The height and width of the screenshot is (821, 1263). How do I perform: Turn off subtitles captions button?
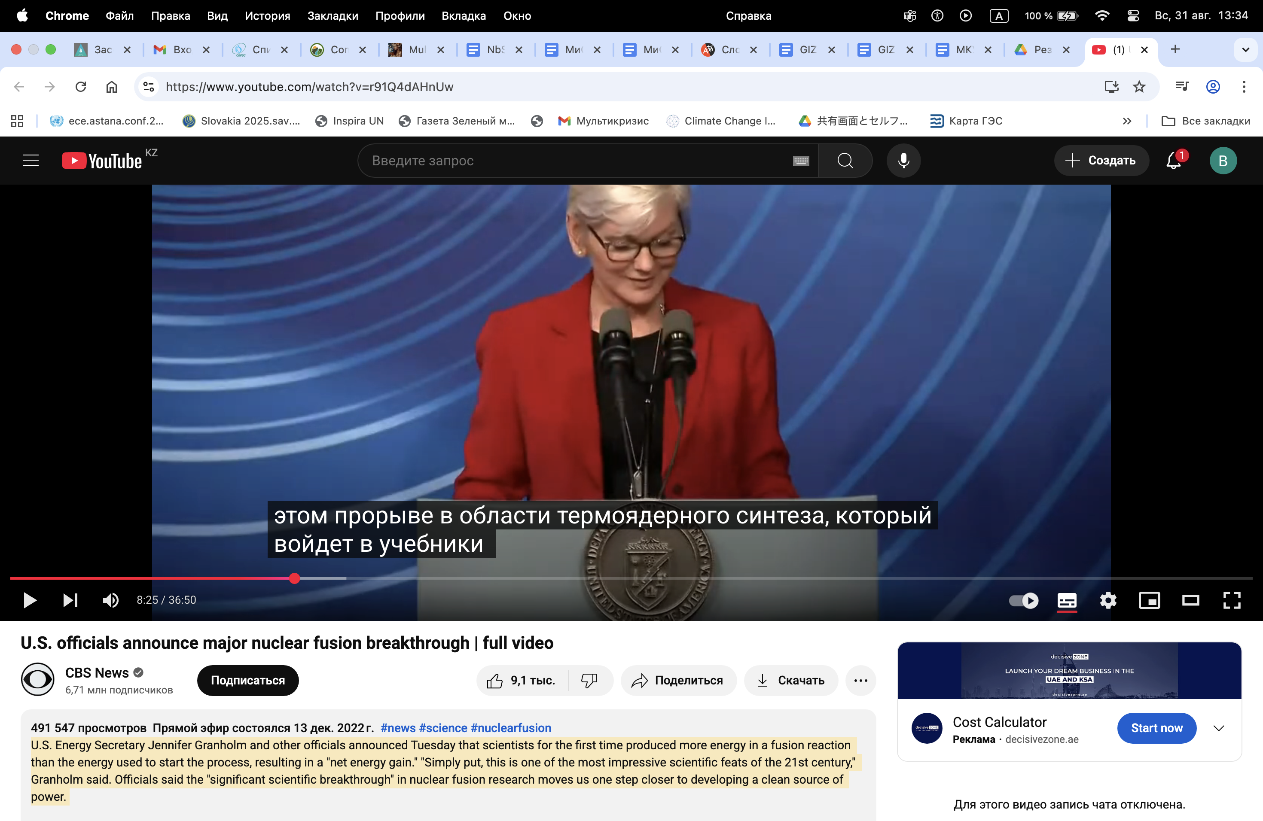point(1067,600)
